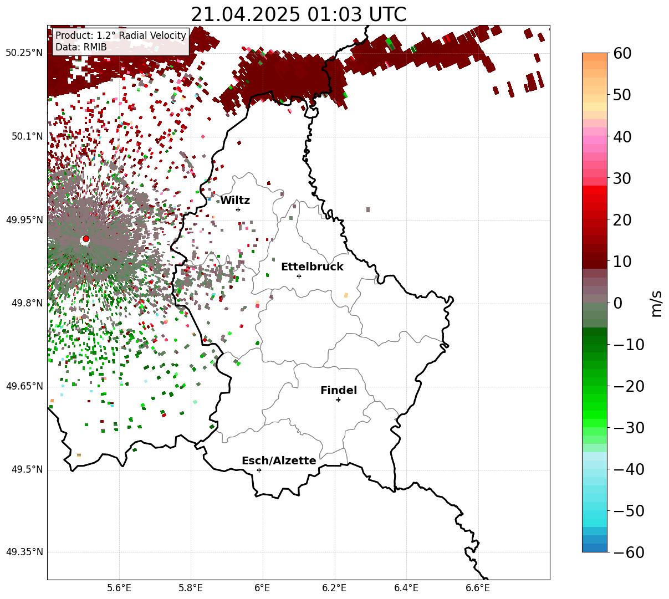
Task: Click the 5.8°E longitude tick label
Action: point(191,588)
